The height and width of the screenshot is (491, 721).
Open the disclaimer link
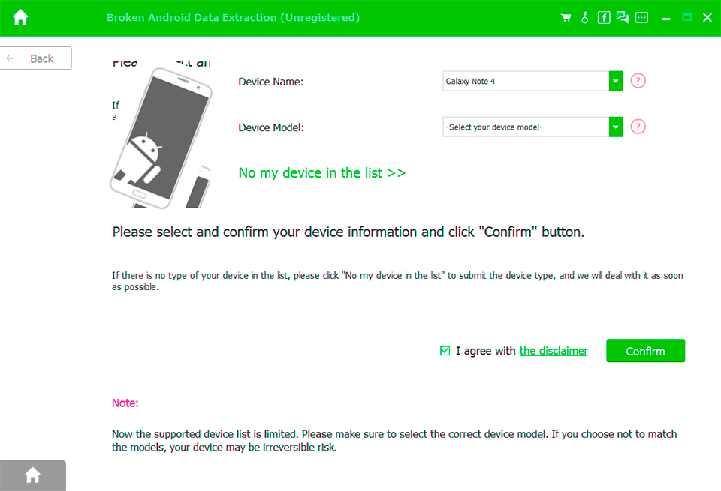554,350
